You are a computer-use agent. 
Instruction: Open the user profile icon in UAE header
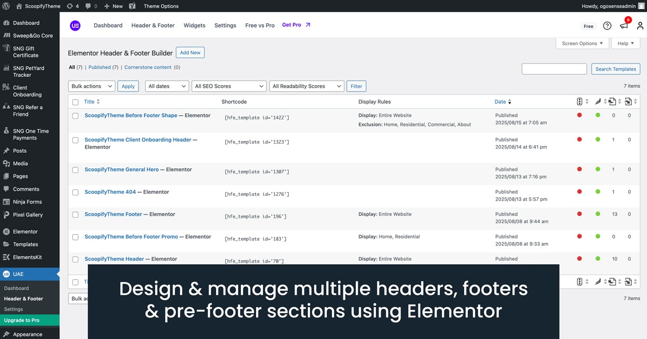(x=640, y=26)
